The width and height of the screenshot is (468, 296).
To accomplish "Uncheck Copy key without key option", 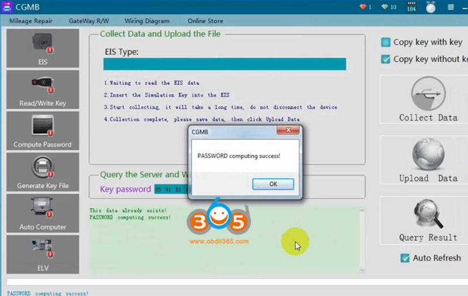I will point(386,59).
